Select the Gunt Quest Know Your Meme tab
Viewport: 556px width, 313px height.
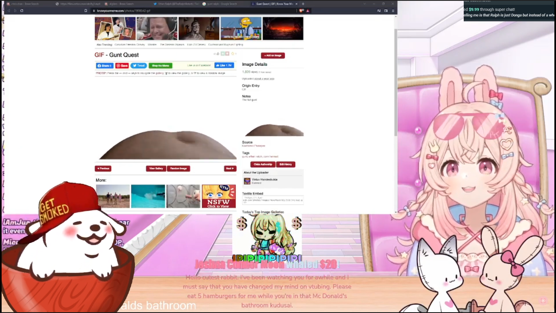click(274, 4)
